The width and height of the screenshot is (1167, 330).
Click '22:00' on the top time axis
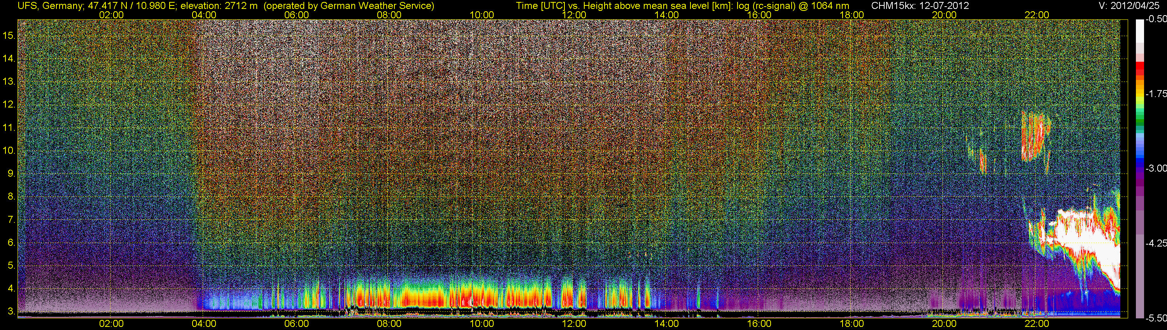click(x=1037, y=15)
